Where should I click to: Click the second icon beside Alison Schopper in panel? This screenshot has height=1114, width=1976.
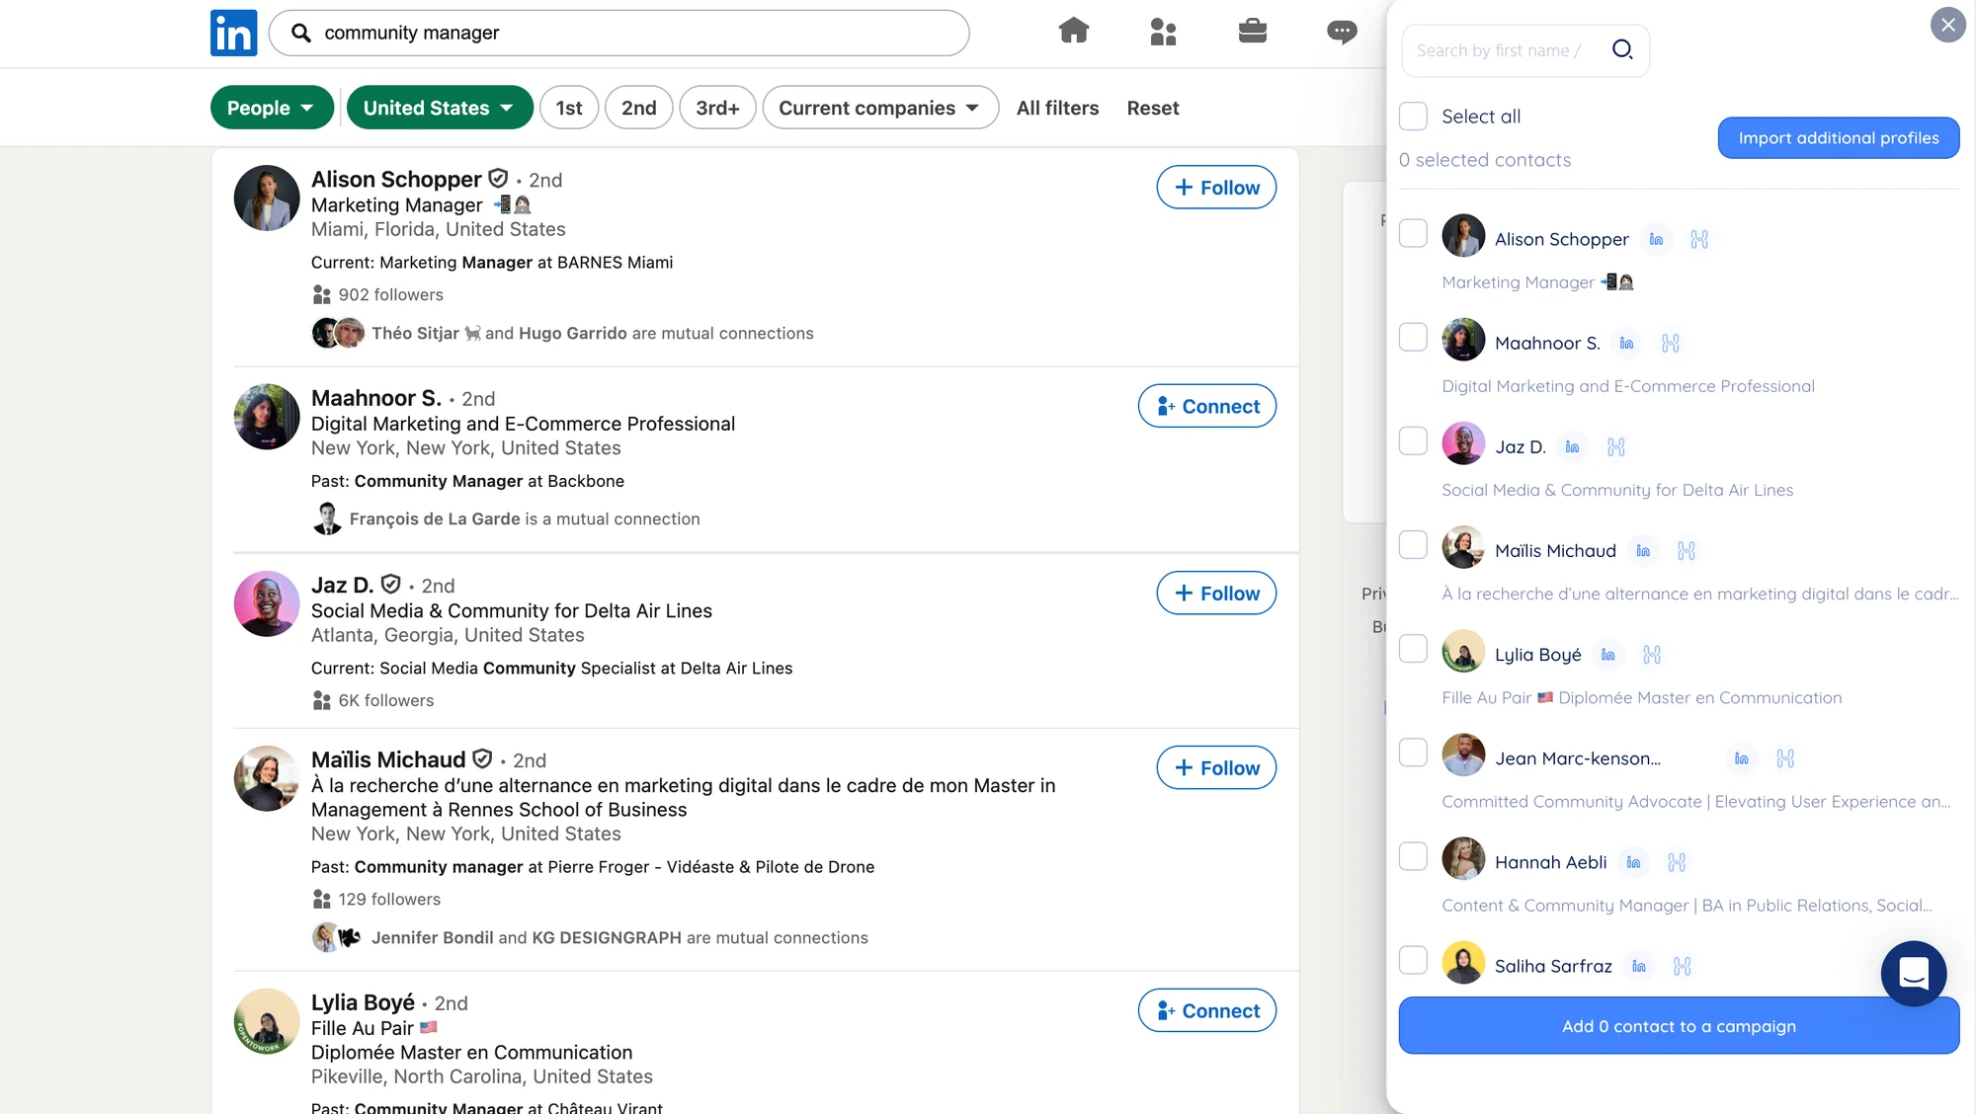pyautogui.click(x=1699, y=239)
